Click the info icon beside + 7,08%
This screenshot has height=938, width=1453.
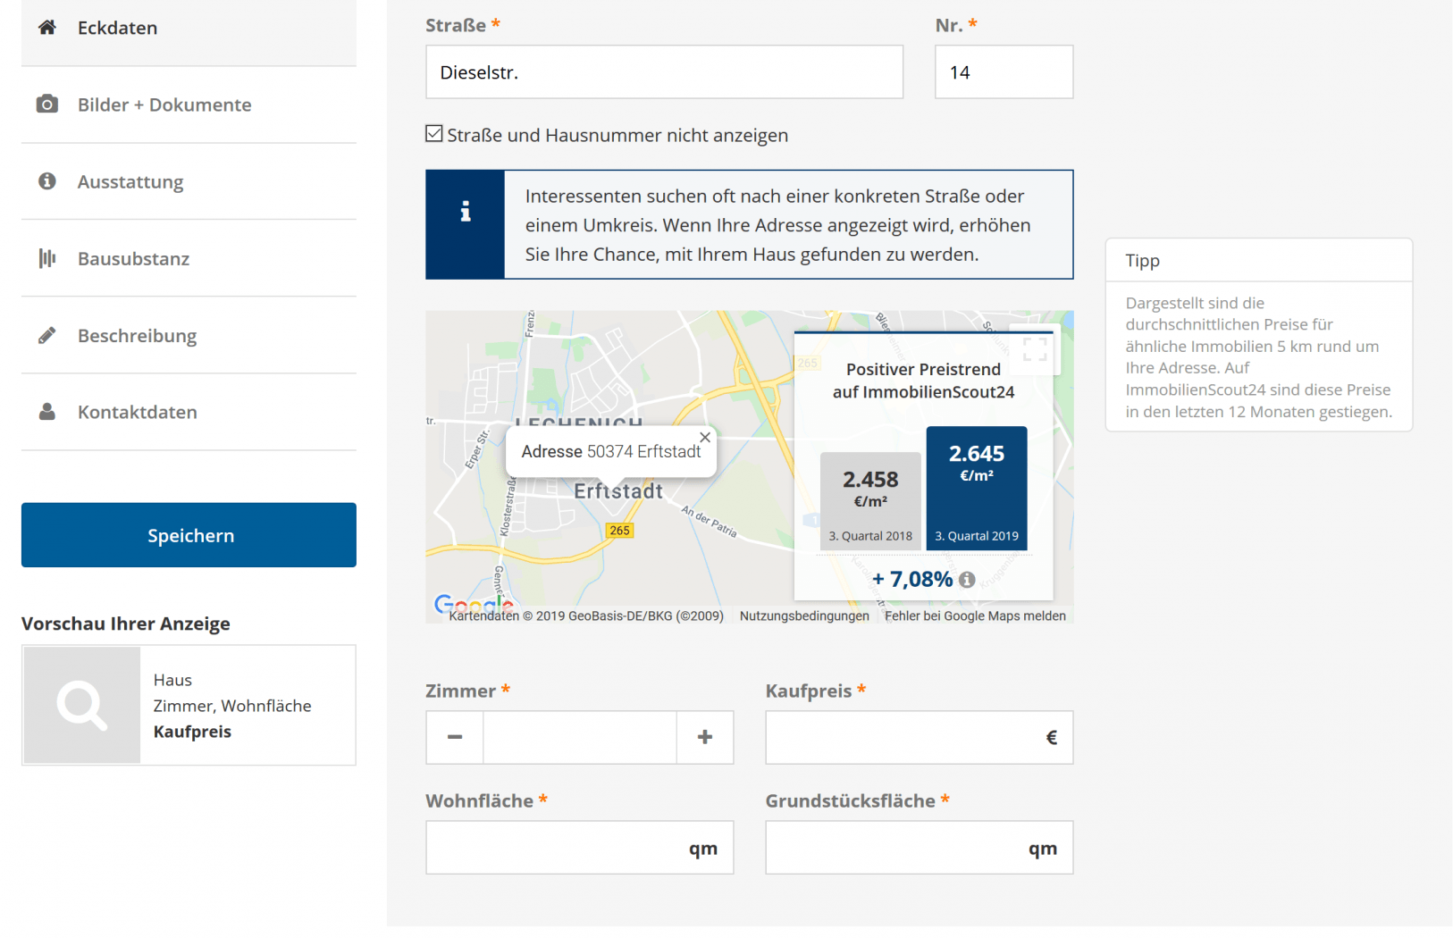point(967,580)
